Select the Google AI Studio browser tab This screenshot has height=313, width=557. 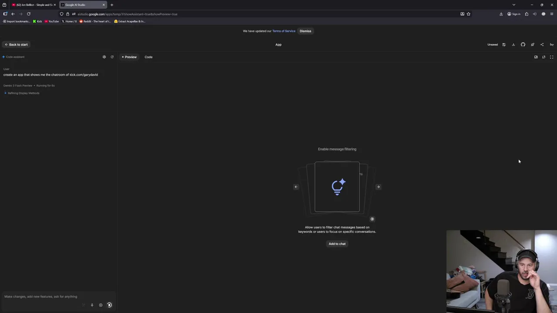[83, 5]
